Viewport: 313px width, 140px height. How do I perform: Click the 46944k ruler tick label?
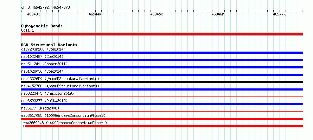95,14
